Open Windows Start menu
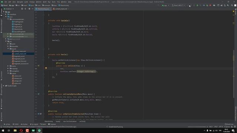 (x=3, y=130)
